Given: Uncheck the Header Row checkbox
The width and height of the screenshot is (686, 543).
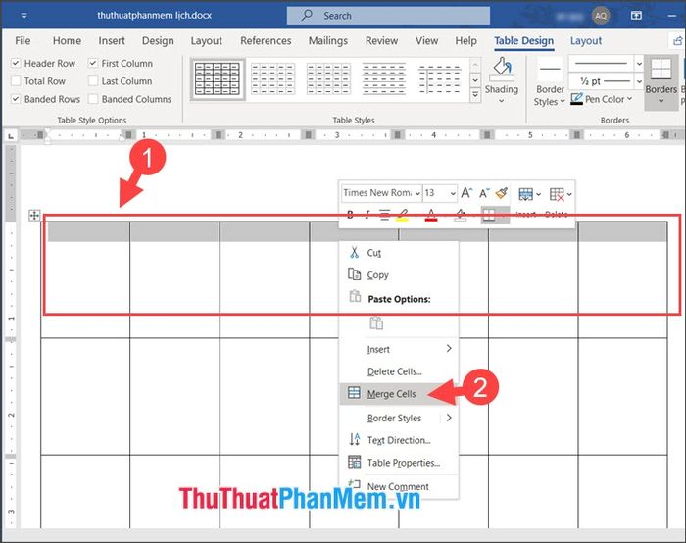Looking at the screenshot, I should (x=16, y=63).
